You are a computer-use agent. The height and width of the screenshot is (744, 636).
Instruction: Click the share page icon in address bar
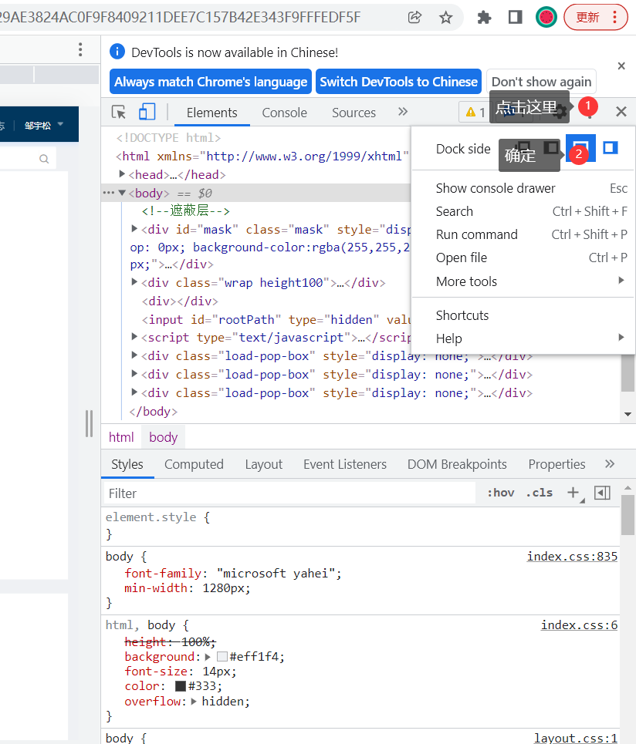coord(415,17)
